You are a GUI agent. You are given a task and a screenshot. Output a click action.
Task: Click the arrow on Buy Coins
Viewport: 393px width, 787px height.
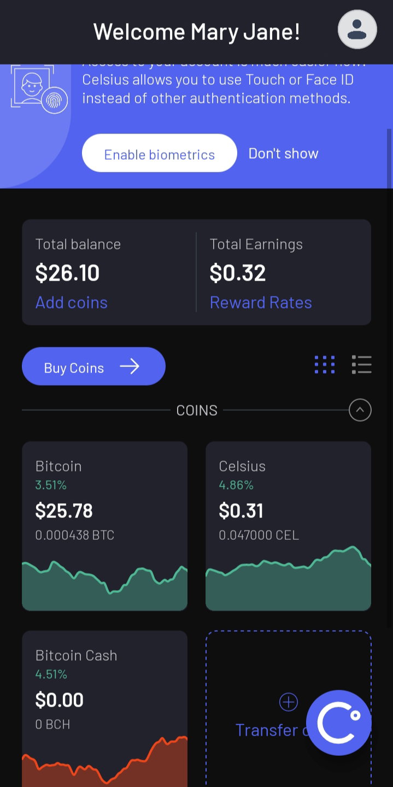pyautogui.click(x=130, y=366)
